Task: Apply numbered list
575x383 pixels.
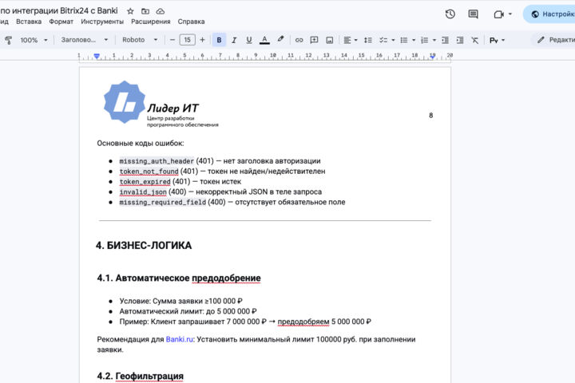Action: point(424,40)
